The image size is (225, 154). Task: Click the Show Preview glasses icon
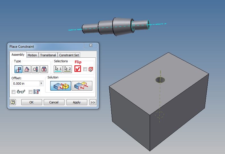point(21,91)
